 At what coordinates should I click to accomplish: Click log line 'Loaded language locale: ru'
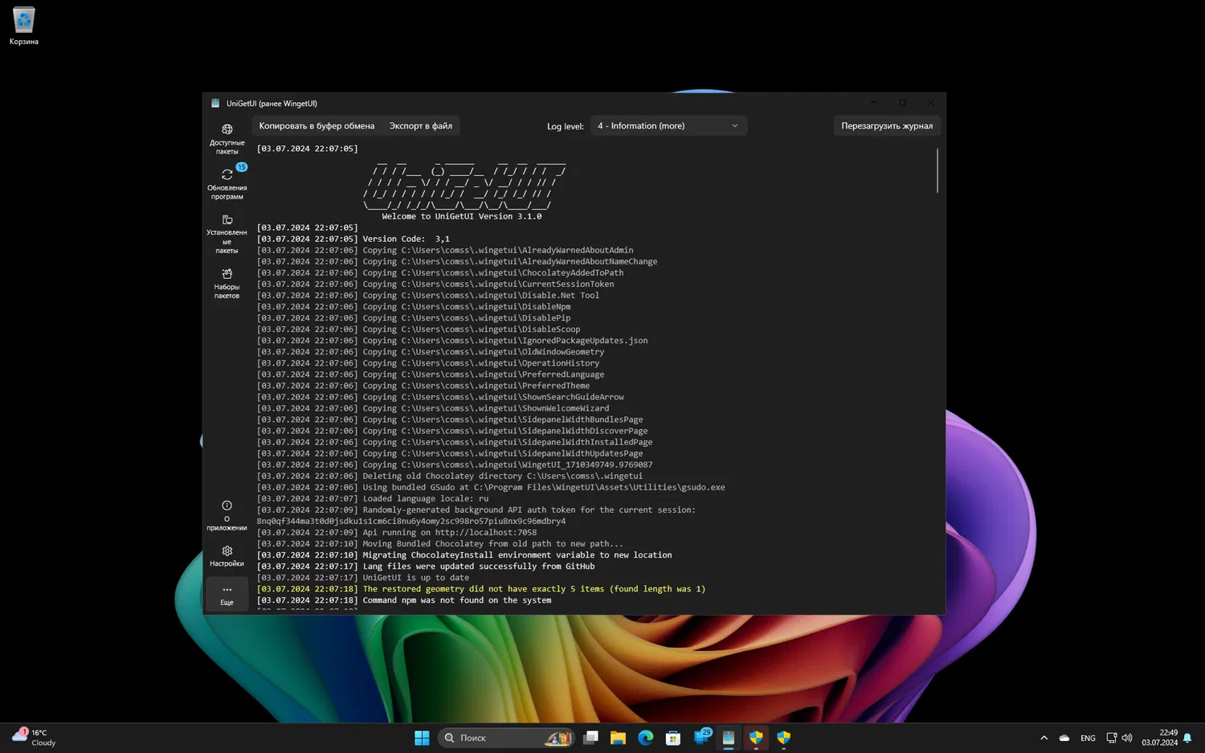[x=373, y=498]
